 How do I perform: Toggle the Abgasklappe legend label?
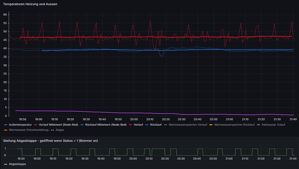[x=17, y=164]
